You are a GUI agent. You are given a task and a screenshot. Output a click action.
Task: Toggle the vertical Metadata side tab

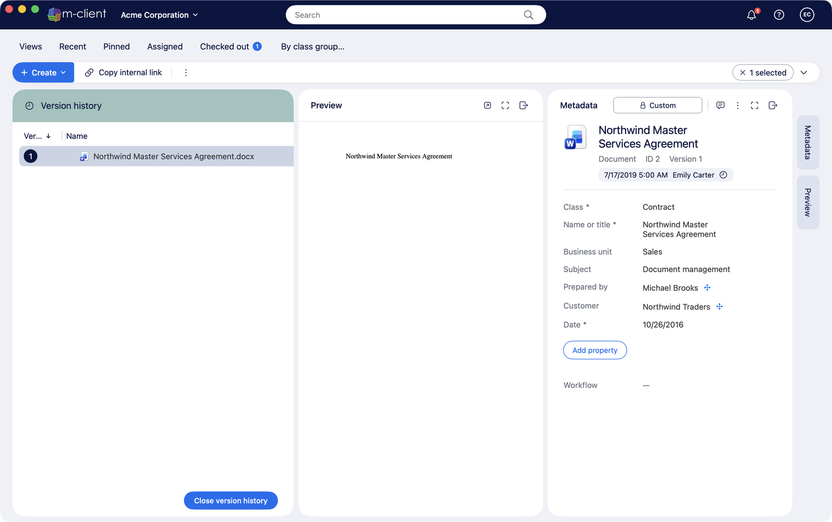click(808, 142)
